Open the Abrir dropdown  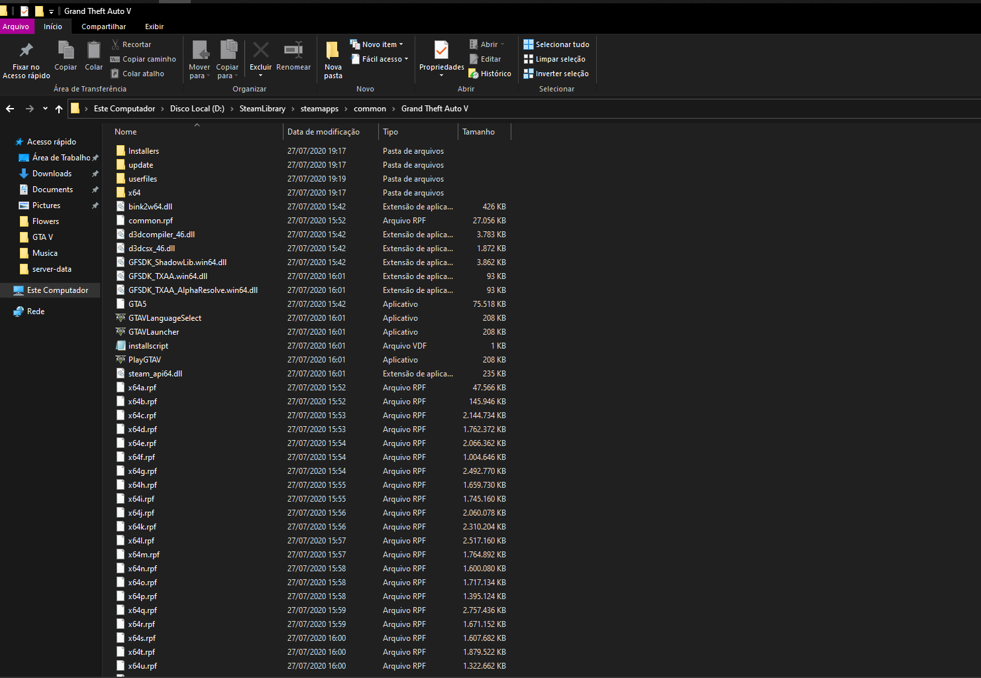488,44
